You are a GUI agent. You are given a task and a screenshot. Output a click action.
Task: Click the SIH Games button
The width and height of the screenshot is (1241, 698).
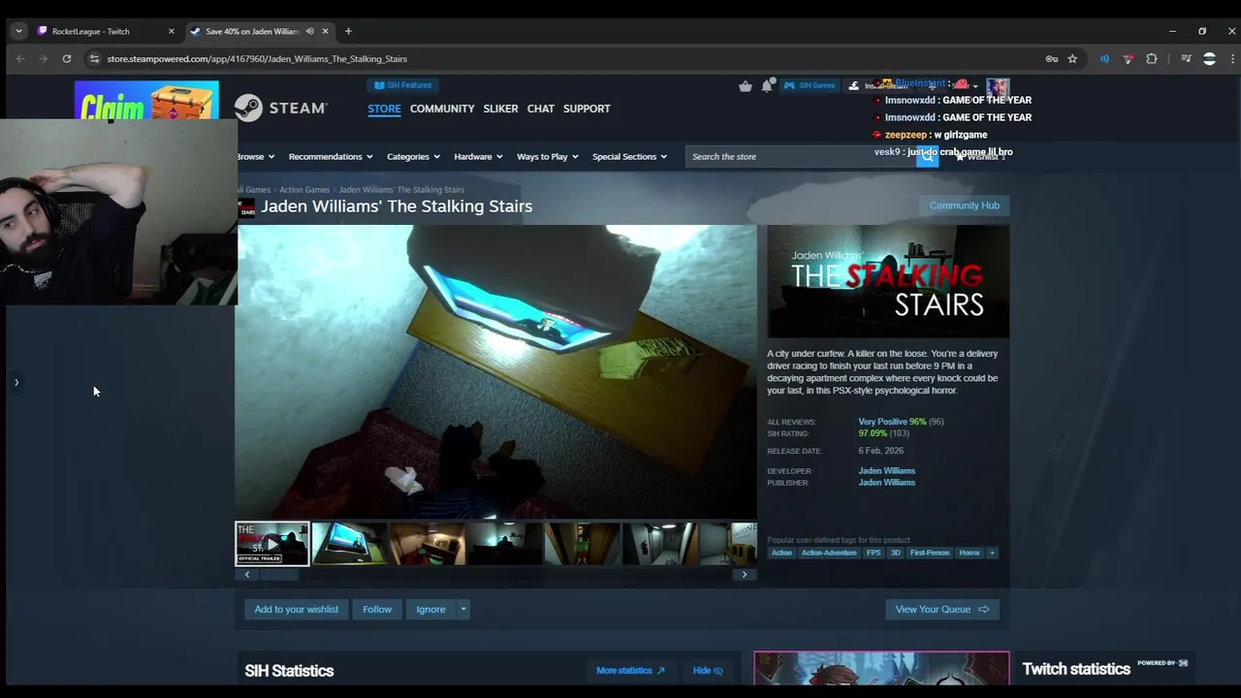[x=810, y=85]
